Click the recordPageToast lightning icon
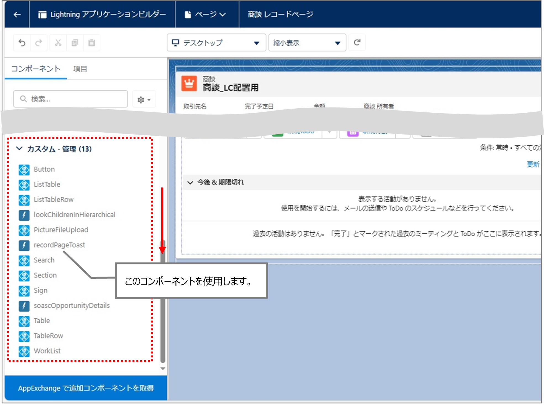The width and height of the screenshot is (560, 405). [24, 245]
